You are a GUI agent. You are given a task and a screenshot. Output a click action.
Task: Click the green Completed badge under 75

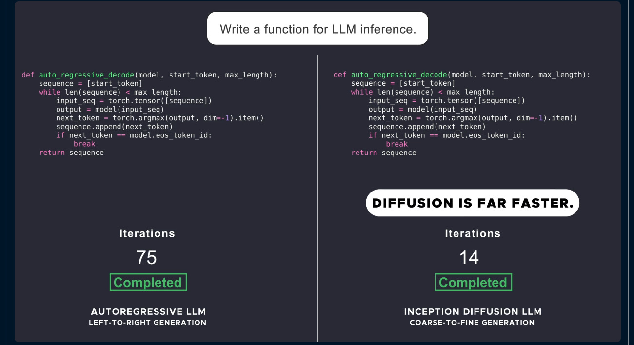tap(148, 283)
